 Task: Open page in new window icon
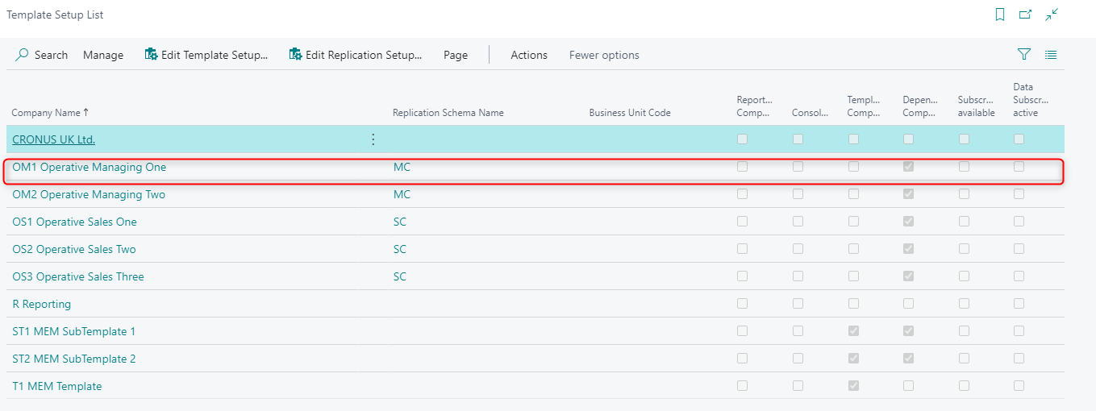pos(1025,15)
